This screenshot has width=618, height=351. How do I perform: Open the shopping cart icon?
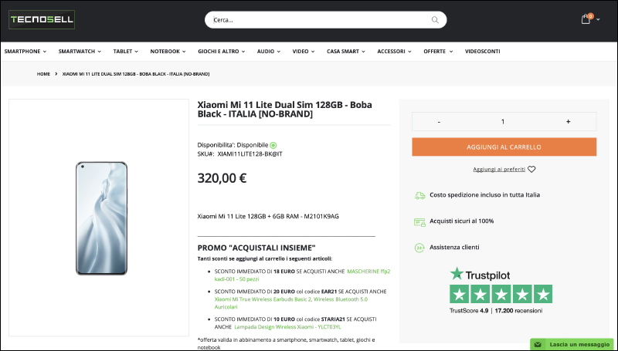tap(586, 19)
